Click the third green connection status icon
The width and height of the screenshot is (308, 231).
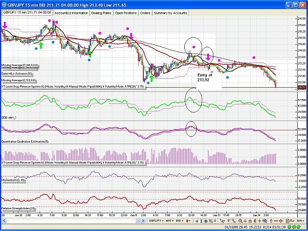[299, 227]
